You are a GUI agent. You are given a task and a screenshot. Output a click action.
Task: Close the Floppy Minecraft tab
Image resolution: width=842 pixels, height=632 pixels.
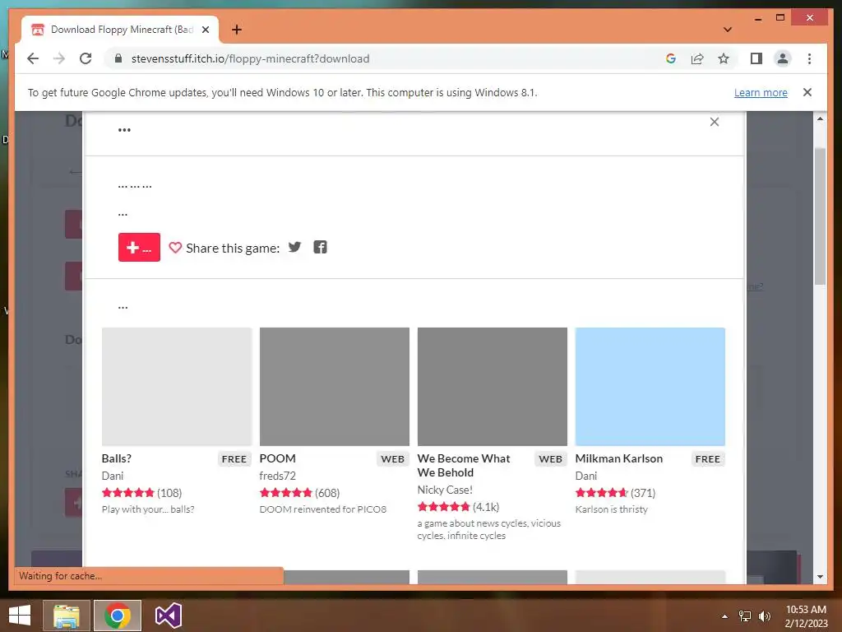tap(205, 30)
